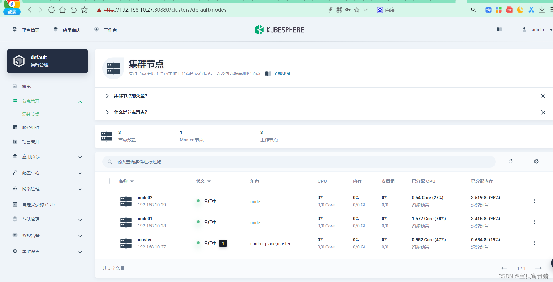The height and width of the screenshot is (282, 553).
Task: Select 集群节点 under 节点管理
Action: pyautogui.click(x=30, y=114)
